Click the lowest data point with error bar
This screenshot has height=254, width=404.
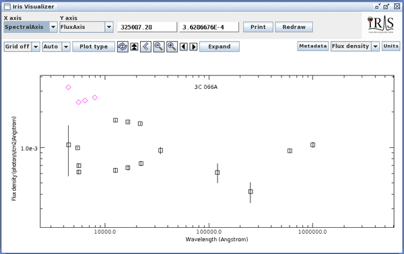(x=250, y=192)
